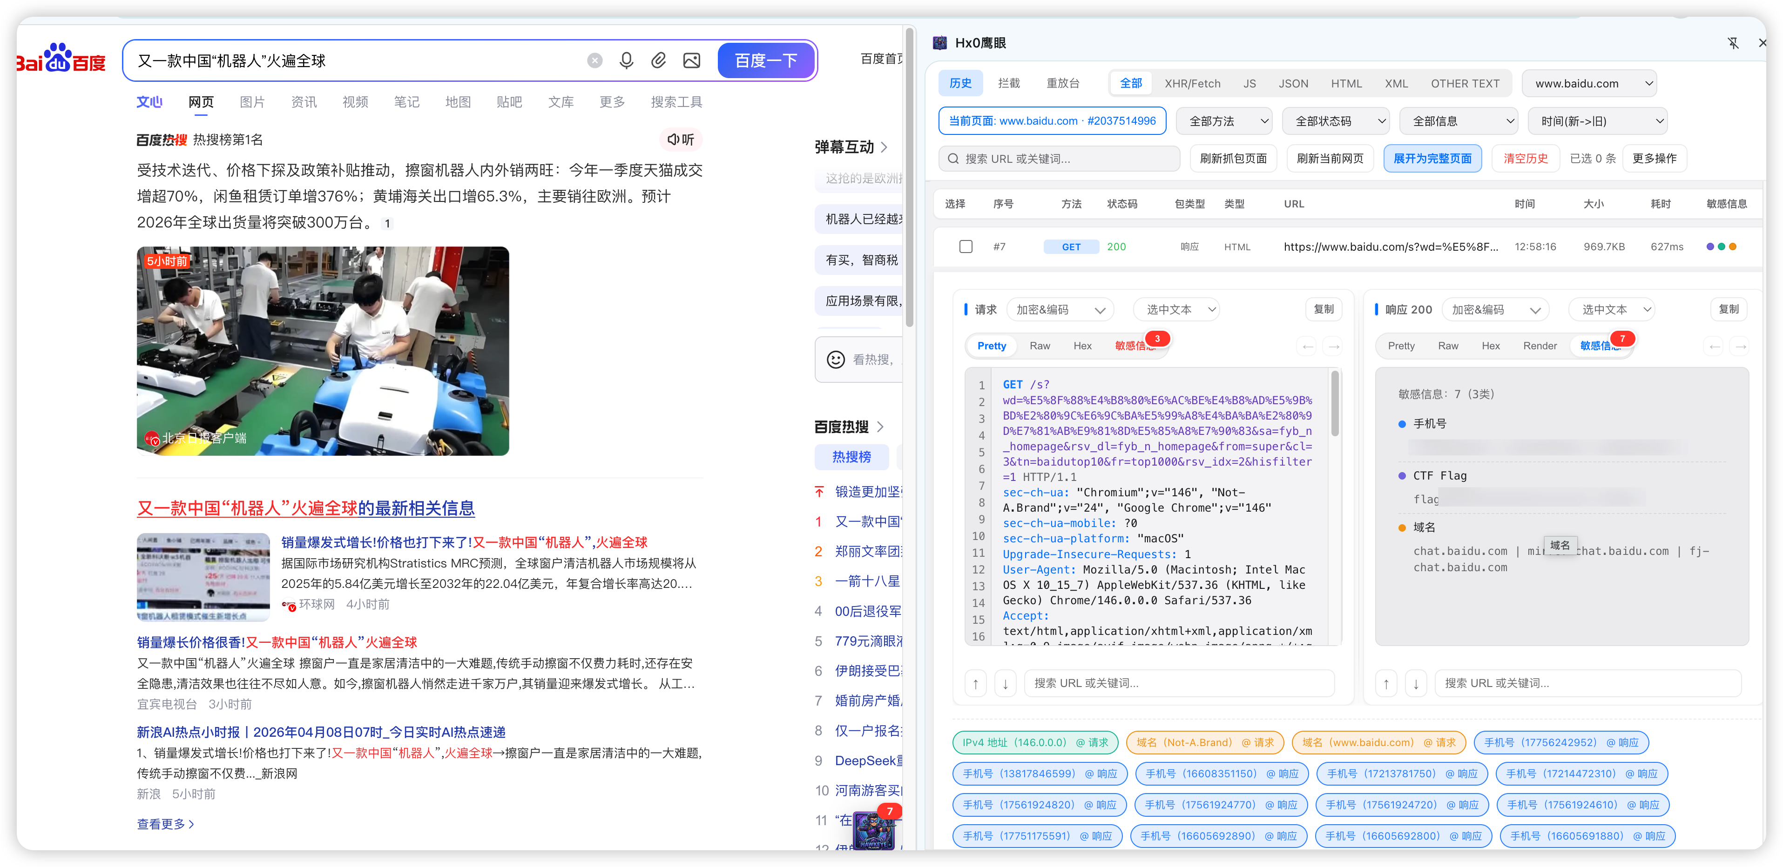Attach a file using paperclip icon

click(x=658, y=61)
